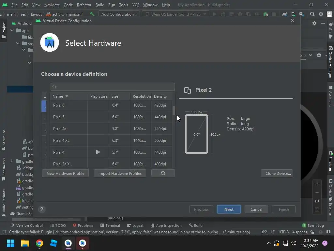Click the green Attach Debugger icon
The width and height of the screenshot is (334, 251).
click(x=266, y=14)
